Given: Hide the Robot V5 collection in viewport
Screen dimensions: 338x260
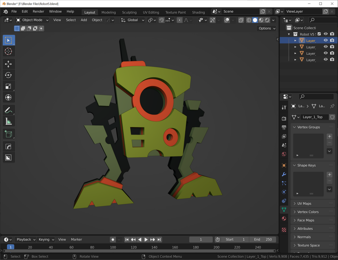Looking at the screenshot, I should point(326,34).
